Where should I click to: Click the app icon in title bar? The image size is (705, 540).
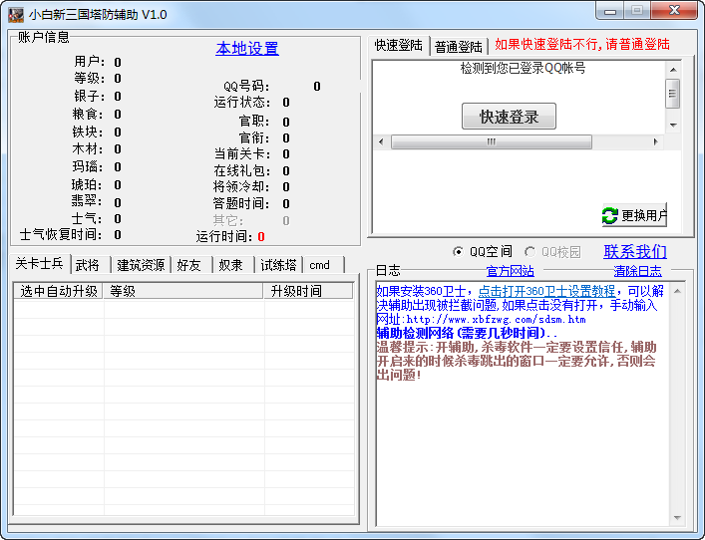16,15
